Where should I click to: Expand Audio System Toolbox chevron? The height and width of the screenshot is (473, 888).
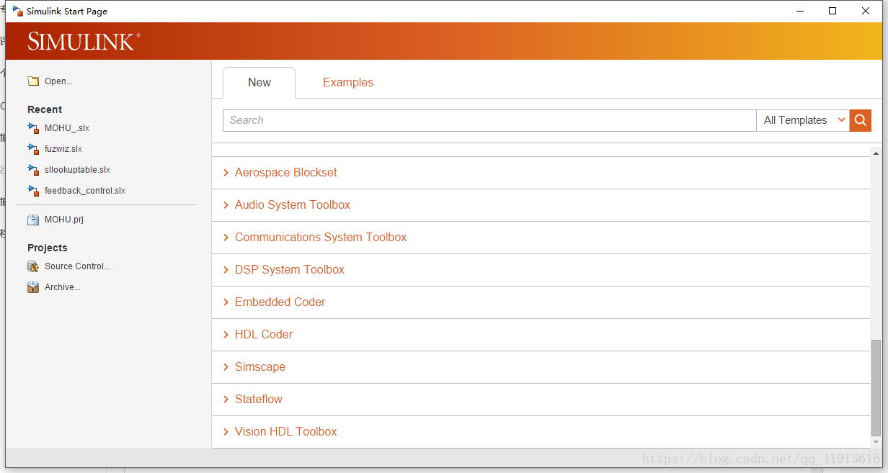(226, 205)
